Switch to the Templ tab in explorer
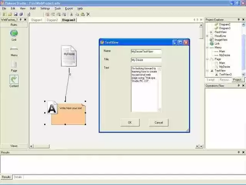Image resolution: width=246 pixels, height=185 pixels. 211,80
